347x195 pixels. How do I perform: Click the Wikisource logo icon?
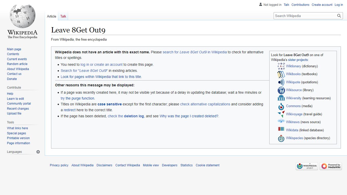pos(281,90)
